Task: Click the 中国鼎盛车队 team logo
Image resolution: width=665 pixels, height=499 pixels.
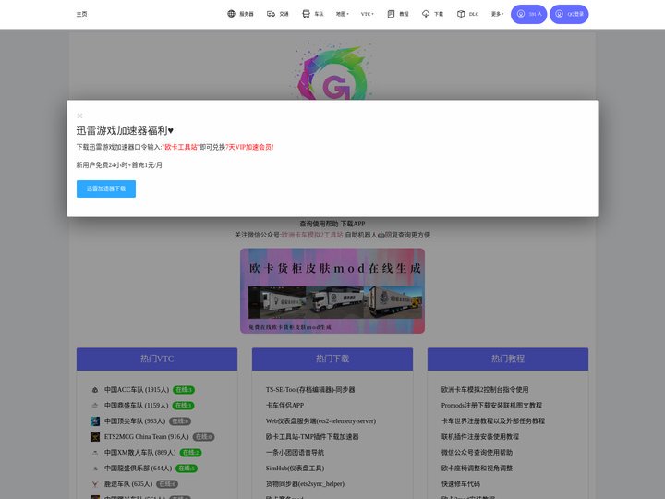Action: point(95,406)
